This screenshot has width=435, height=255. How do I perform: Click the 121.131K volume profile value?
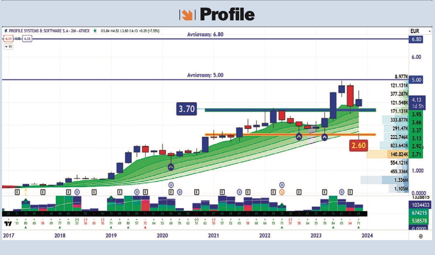(399, 86)
